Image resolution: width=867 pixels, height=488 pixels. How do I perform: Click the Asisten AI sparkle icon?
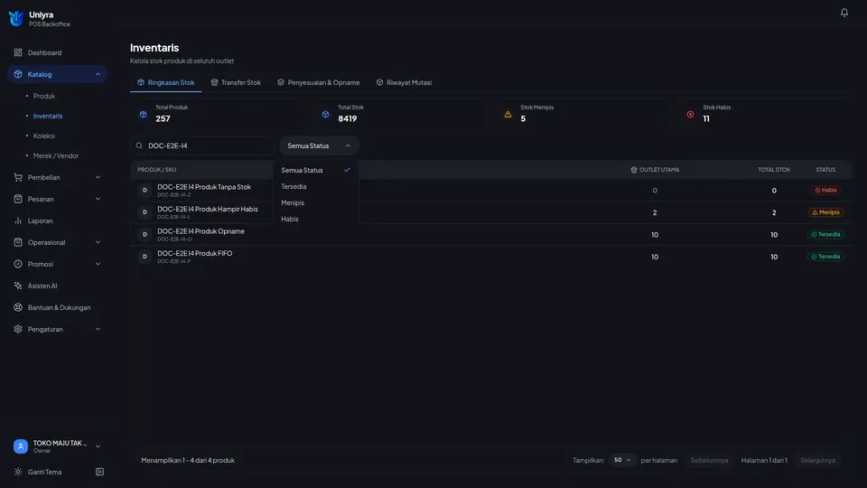pos(18,286)
